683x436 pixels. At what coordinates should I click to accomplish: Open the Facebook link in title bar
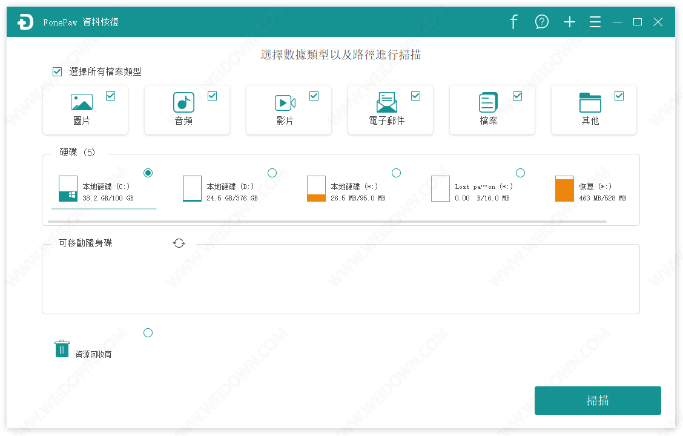pyautogui.click(x=513, y=22)
